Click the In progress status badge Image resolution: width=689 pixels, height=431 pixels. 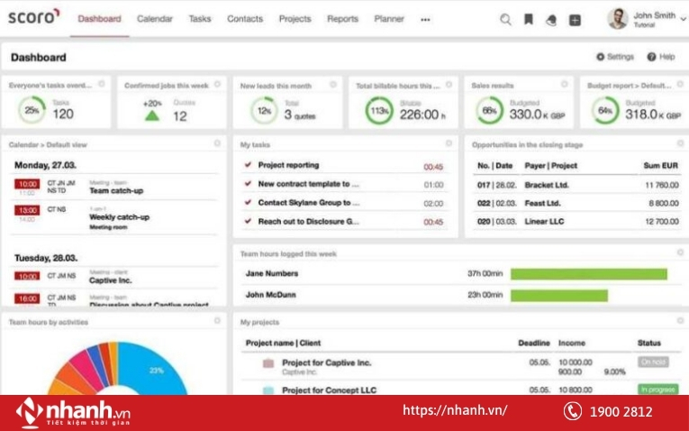[x=657, y=390]
